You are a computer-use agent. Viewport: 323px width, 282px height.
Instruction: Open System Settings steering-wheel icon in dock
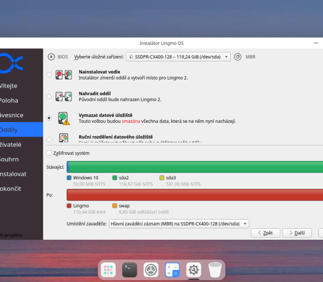[151, 270]
